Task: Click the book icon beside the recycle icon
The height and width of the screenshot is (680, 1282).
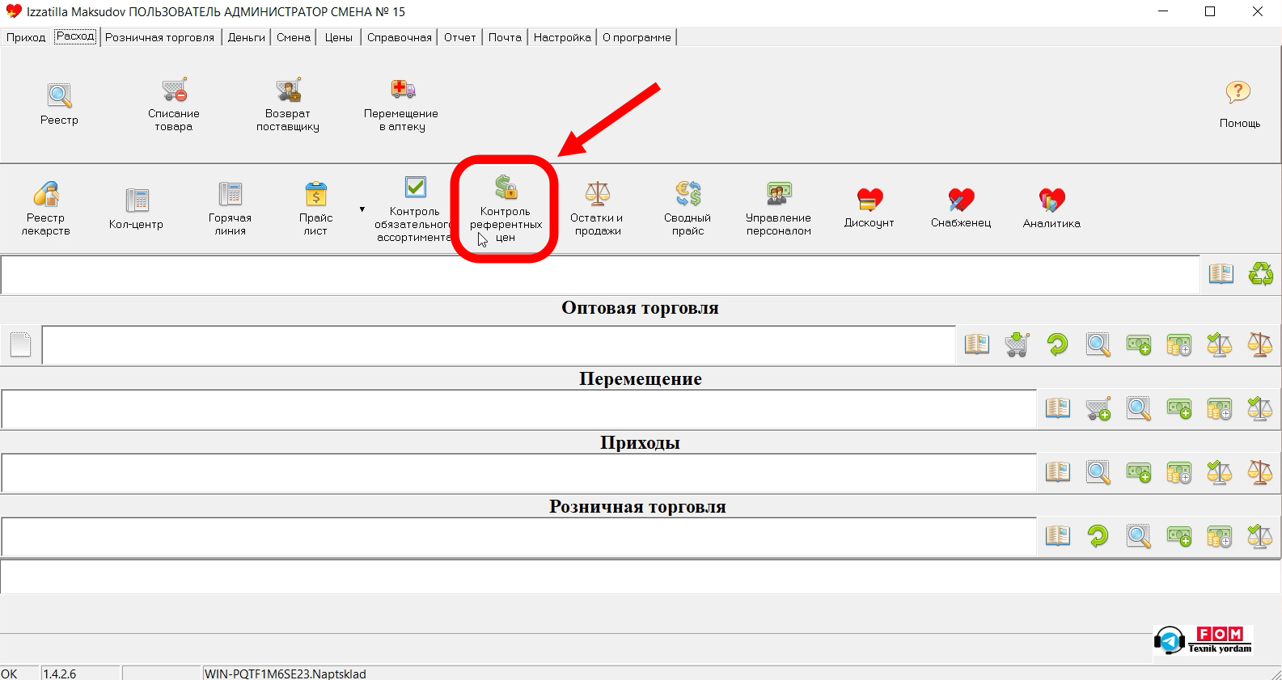Action: pos(1221,274)
